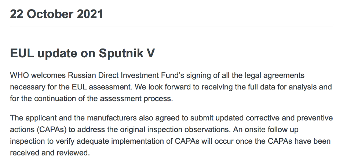Click the "EUL update on Sputnik V" heading
This screenshot has width=347, height=166.
83,53
